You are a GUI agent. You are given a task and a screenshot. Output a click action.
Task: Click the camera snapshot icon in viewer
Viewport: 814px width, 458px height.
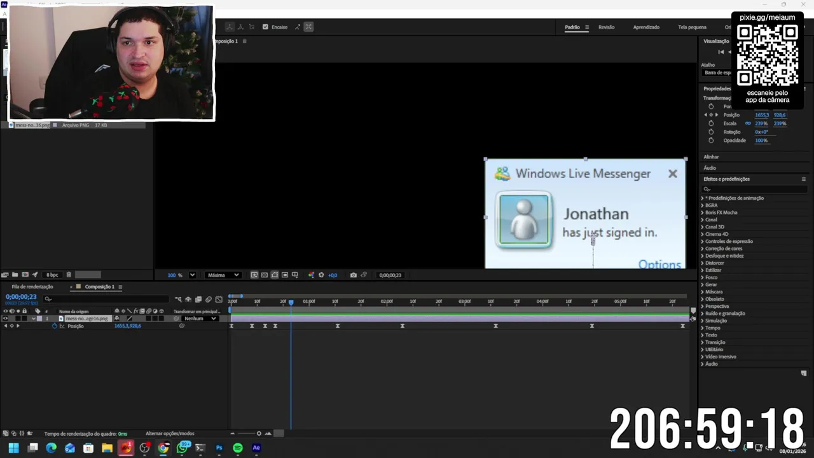(354, 275)
